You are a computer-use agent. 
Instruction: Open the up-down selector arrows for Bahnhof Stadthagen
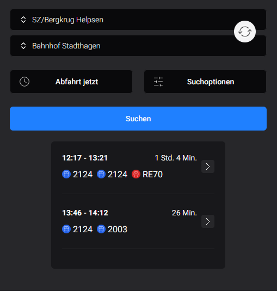point(23,46)
